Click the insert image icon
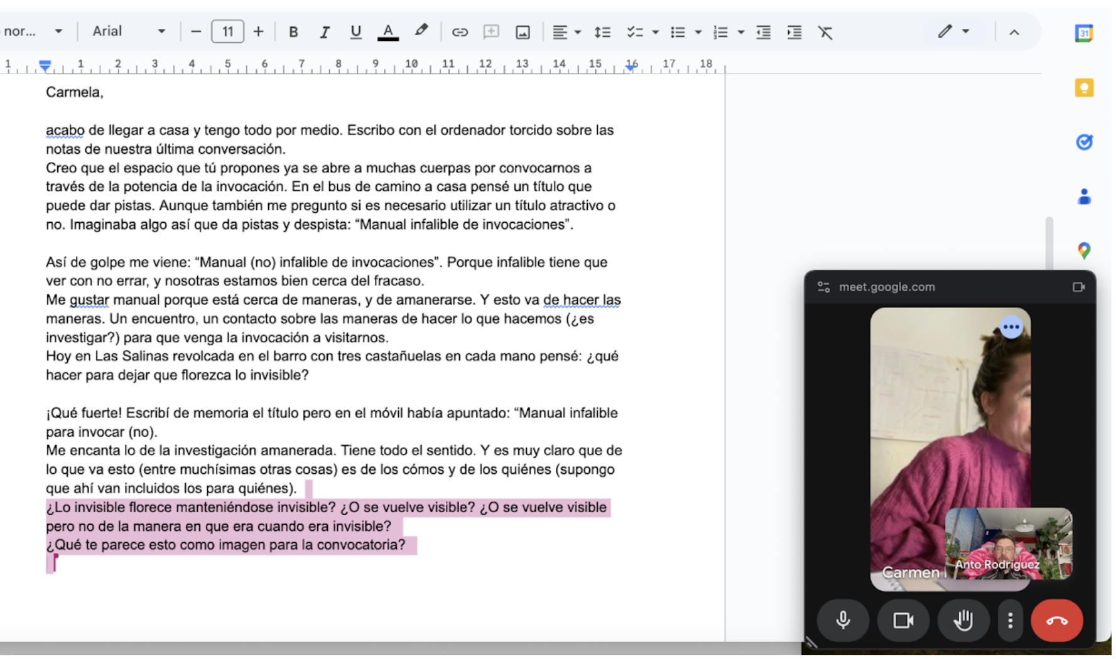 click(x=523, y=32)
